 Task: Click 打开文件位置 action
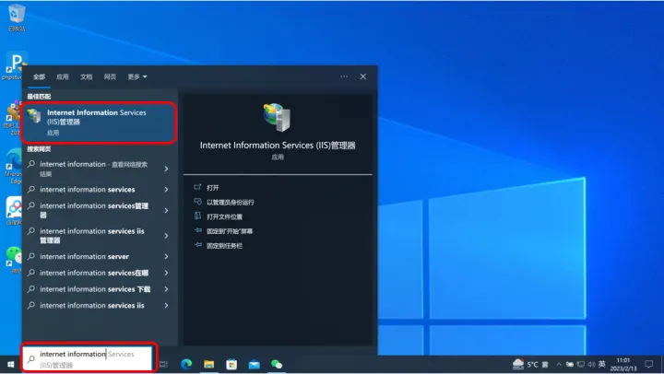(x=225, y=216)
